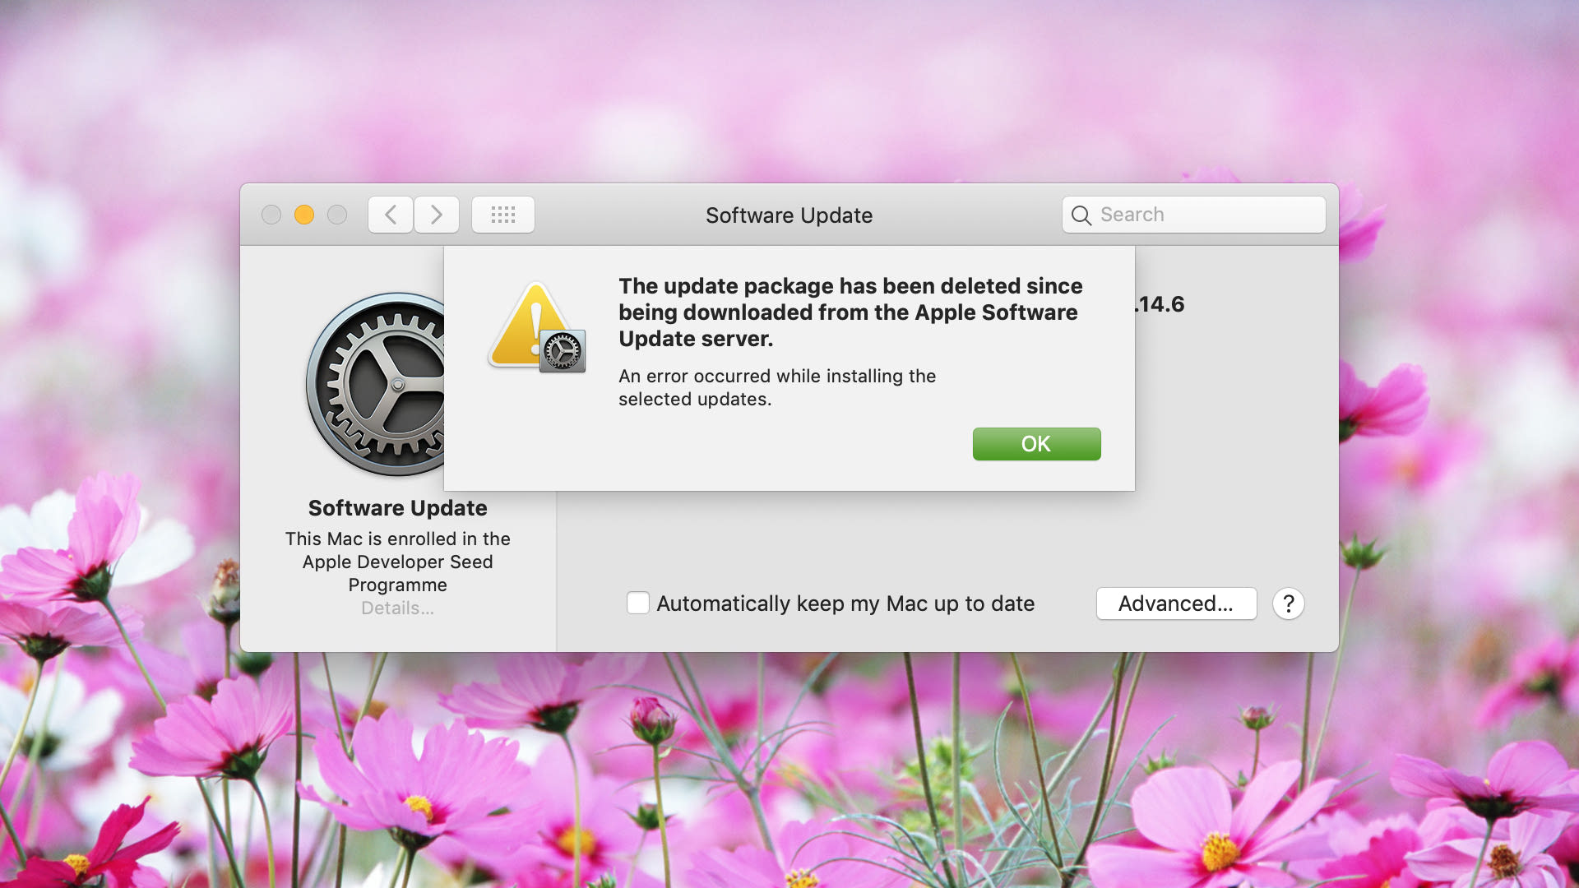Click OK to dismiss the error
1579x888 pixels.
(1035, 443)
